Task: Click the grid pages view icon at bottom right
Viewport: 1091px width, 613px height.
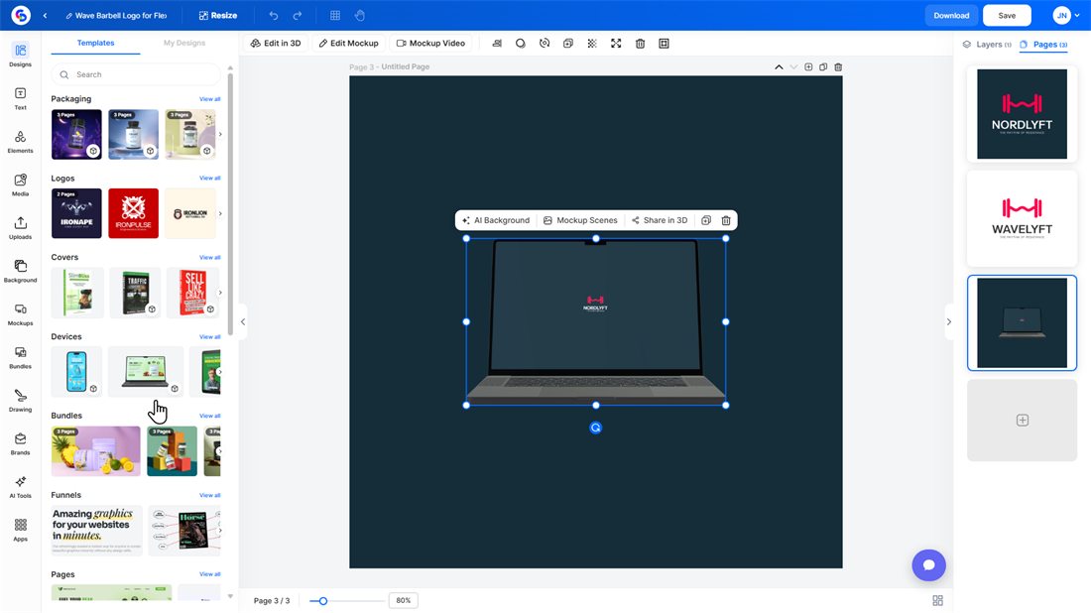Action: pos(937,600)
